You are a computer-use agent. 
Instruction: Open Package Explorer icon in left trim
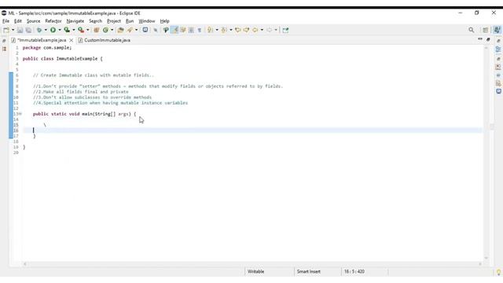(x=4, y=49)
